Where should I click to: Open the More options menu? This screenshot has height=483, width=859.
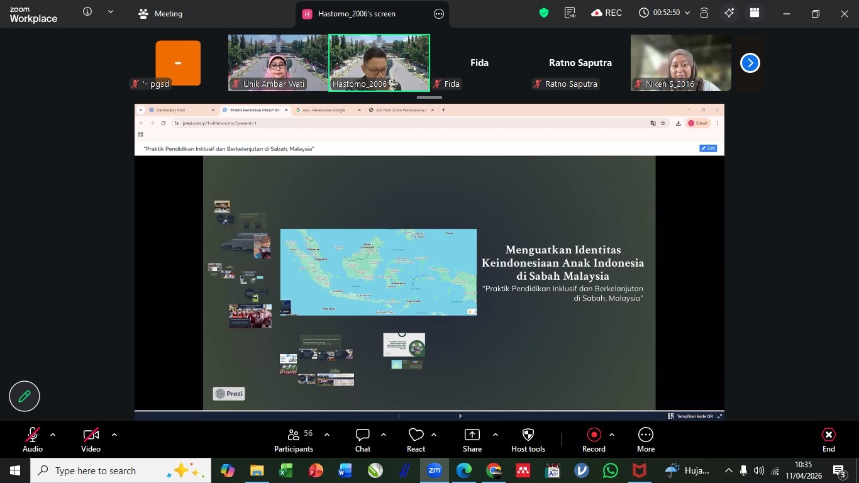click(646, 440)
